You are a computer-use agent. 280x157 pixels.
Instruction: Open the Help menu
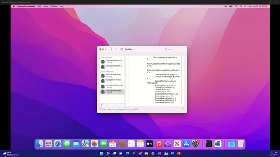(62, 6)
